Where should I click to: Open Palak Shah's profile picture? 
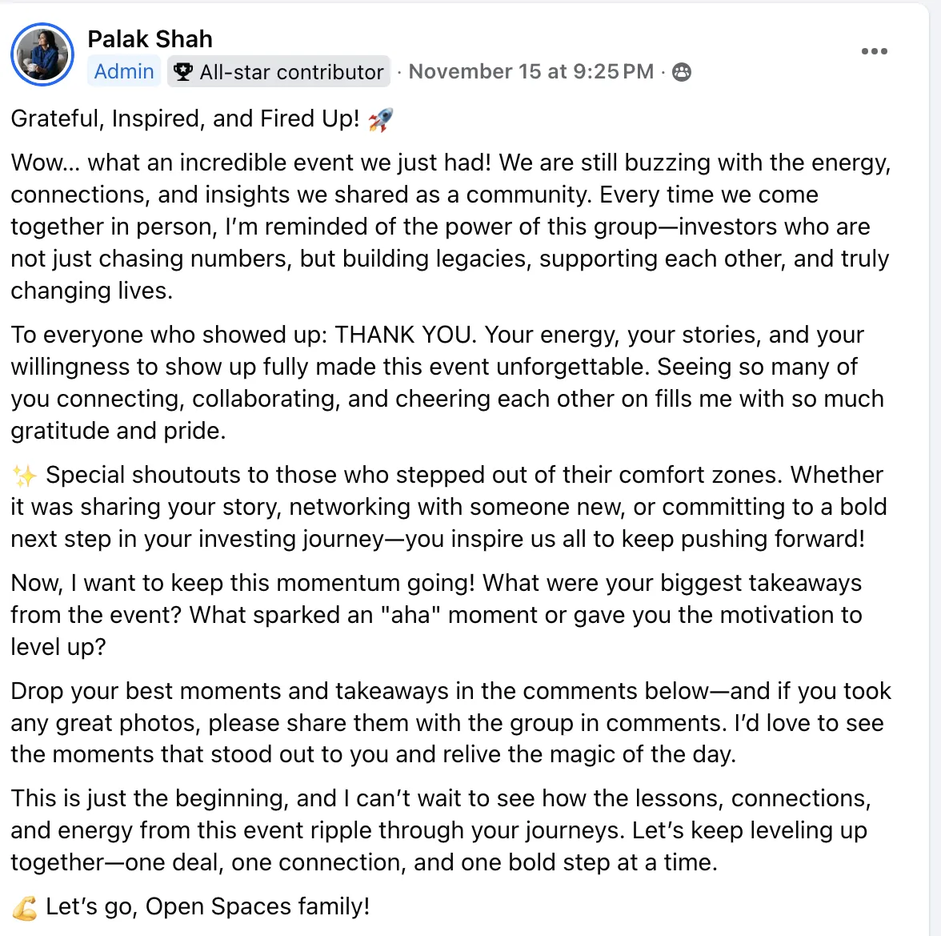(42, 54)
